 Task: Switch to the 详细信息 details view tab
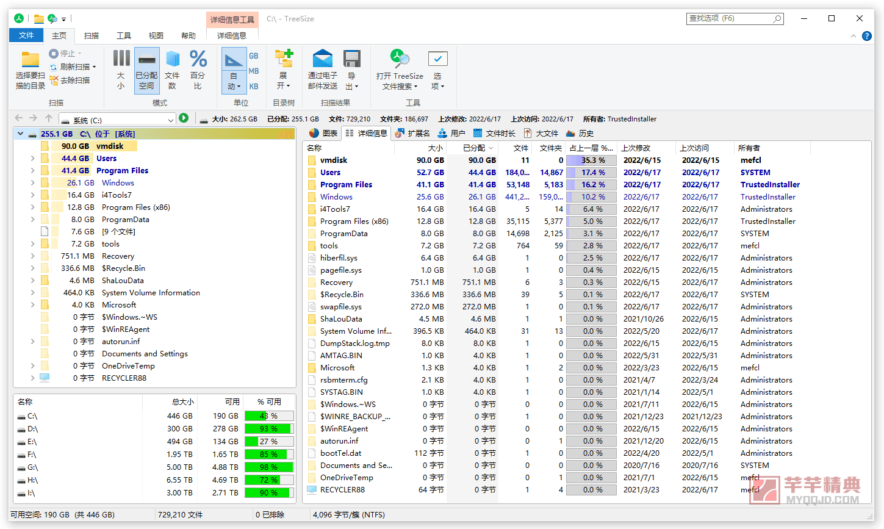(x=366, y=133)
